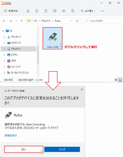This screenshot has height=157, width=123.
Task: Click the Rufus USB icon in UAC dialog
Action: pyautogui.click(x=8, y=115)
